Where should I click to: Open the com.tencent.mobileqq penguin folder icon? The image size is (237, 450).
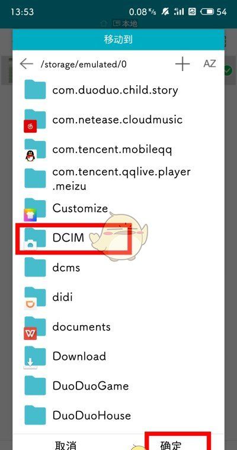pos(35,150)
